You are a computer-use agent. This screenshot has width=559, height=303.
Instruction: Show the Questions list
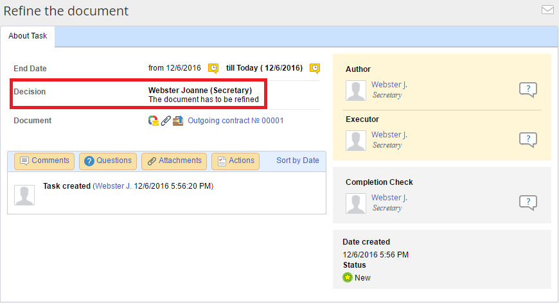(x=108, y=161)
